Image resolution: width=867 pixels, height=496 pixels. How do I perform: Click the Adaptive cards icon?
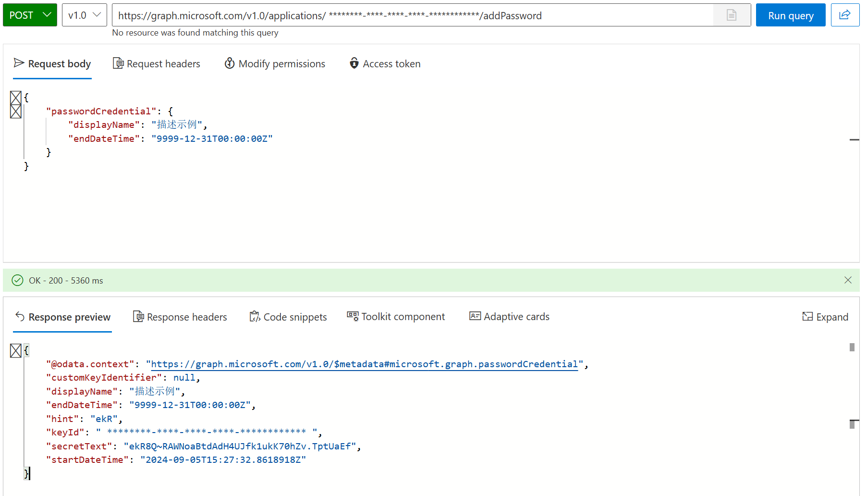475,316
